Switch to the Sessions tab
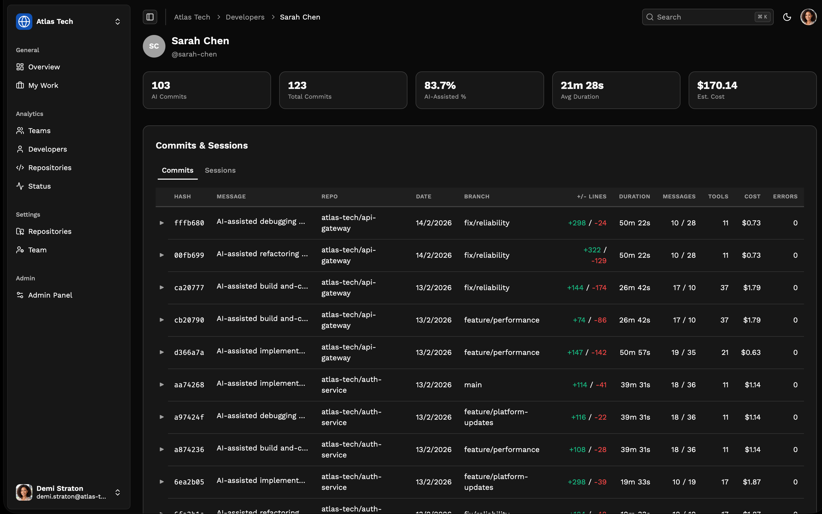Screen dimensions: 822x514 coord(220,170)
